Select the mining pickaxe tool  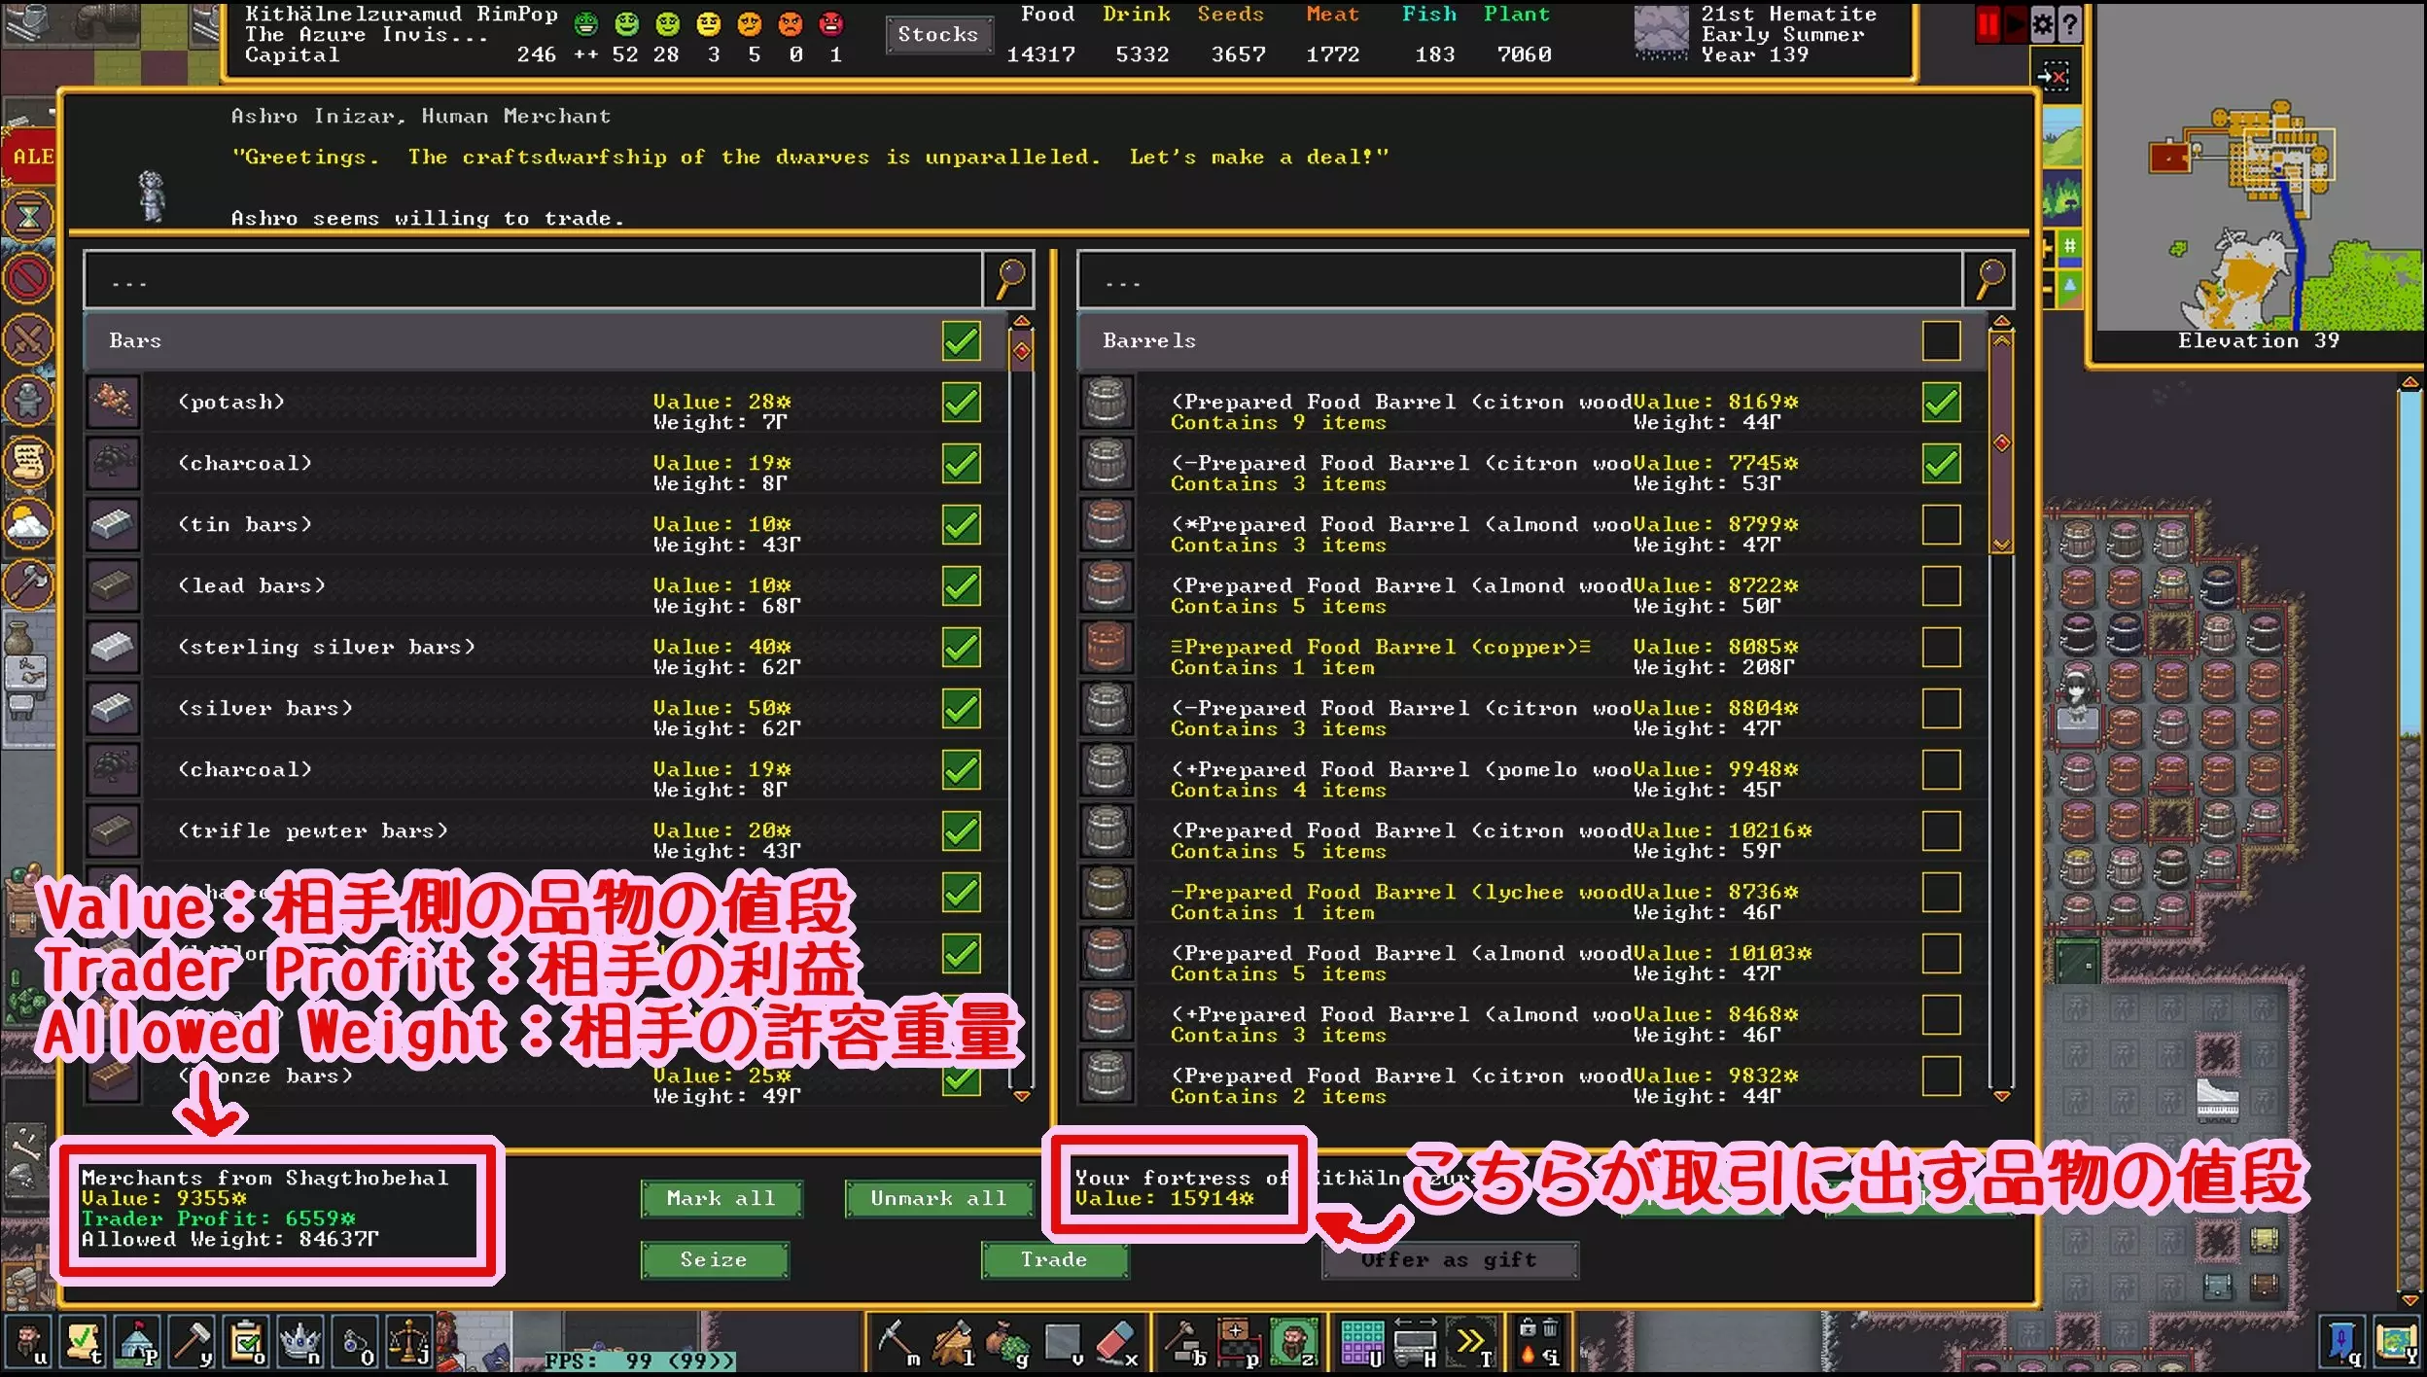click(x=897, y=1342)
